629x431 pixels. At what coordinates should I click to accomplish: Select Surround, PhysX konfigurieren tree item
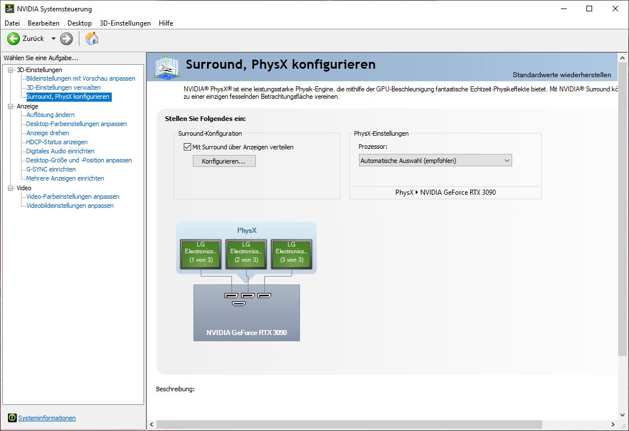click(x=68, y=97)
